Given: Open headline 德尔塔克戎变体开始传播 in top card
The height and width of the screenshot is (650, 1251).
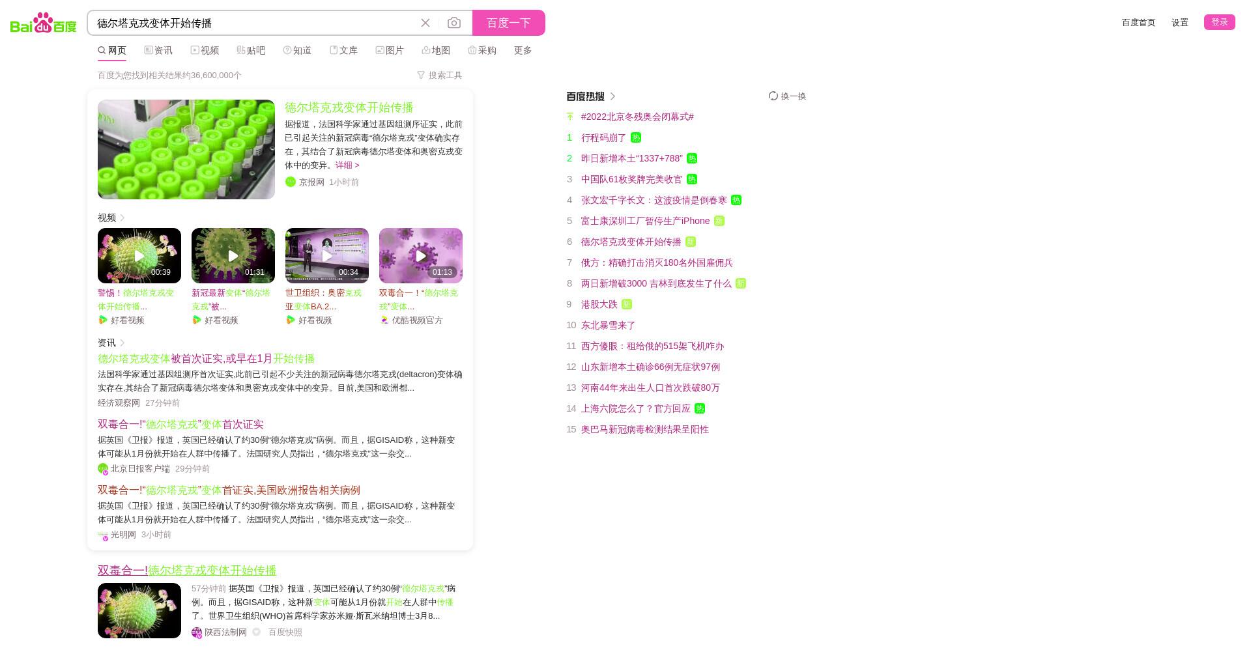Looking at the screenshot, I should point(349,107).
